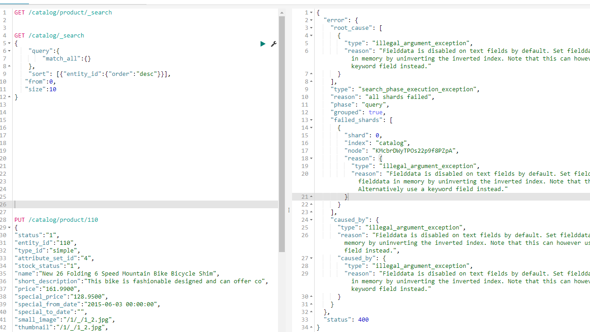590x332 pixels.
Task: Click the "node" KMcbrDWyTPOs22p9f8PZpA line
Action: pyautogui.click(x=402, y=151)
